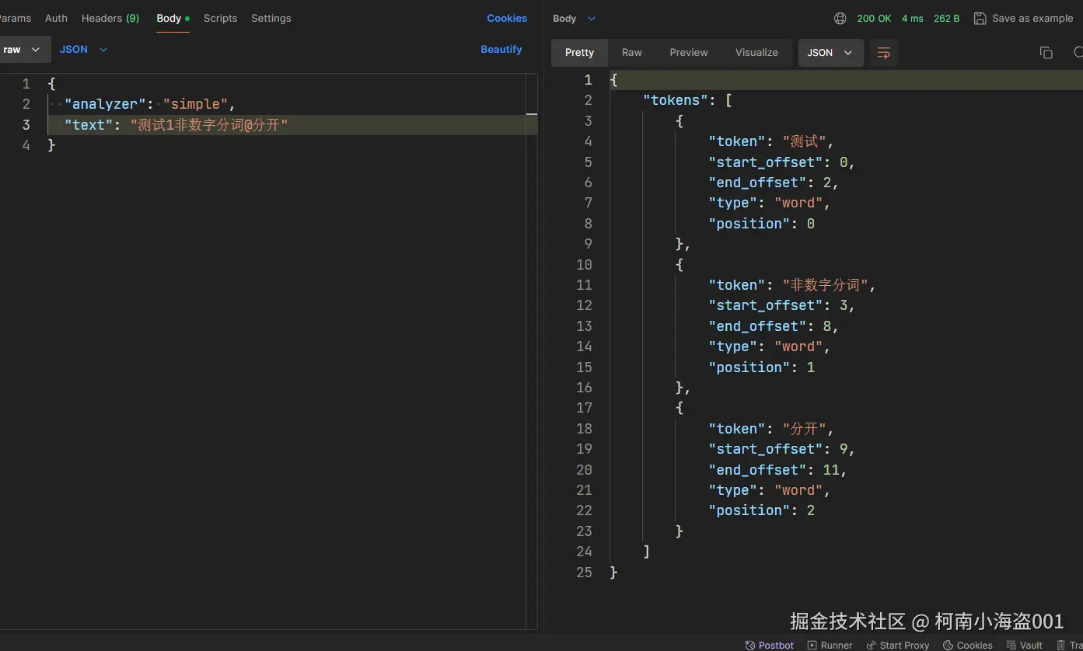Click the "position": 0 response line
This screenshot has height=651, width=1083.
tap(761, 223)
